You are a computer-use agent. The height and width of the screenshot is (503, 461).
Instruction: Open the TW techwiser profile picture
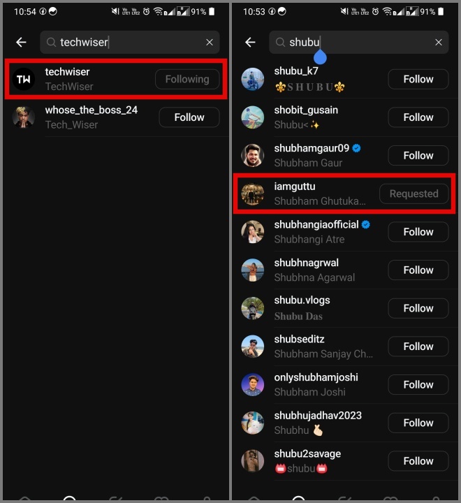(x=24, y=79)
